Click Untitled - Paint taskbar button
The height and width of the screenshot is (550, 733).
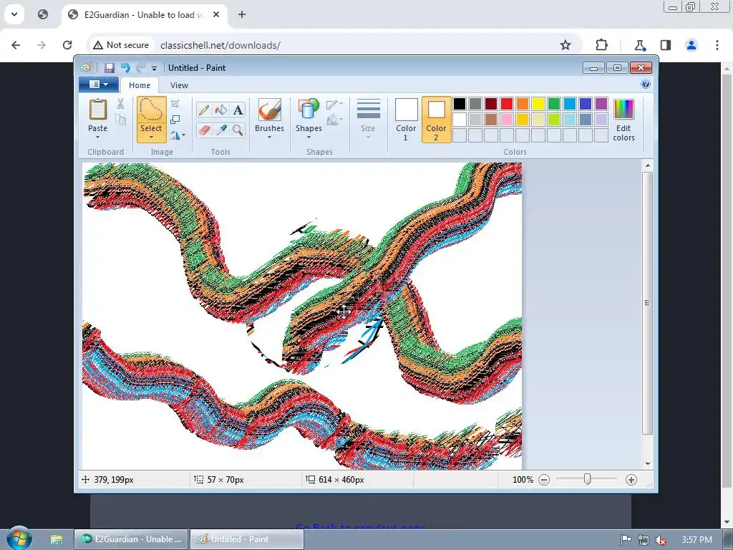tap(247, 539)
